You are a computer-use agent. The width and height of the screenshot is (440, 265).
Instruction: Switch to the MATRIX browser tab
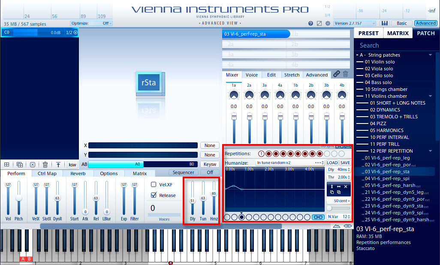[x=398, y=33]
